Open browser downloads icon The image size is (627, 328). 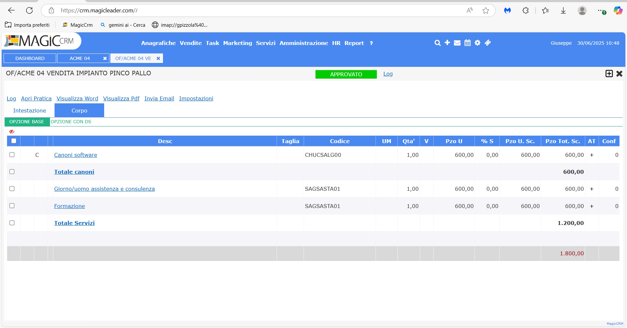[563, 10]
